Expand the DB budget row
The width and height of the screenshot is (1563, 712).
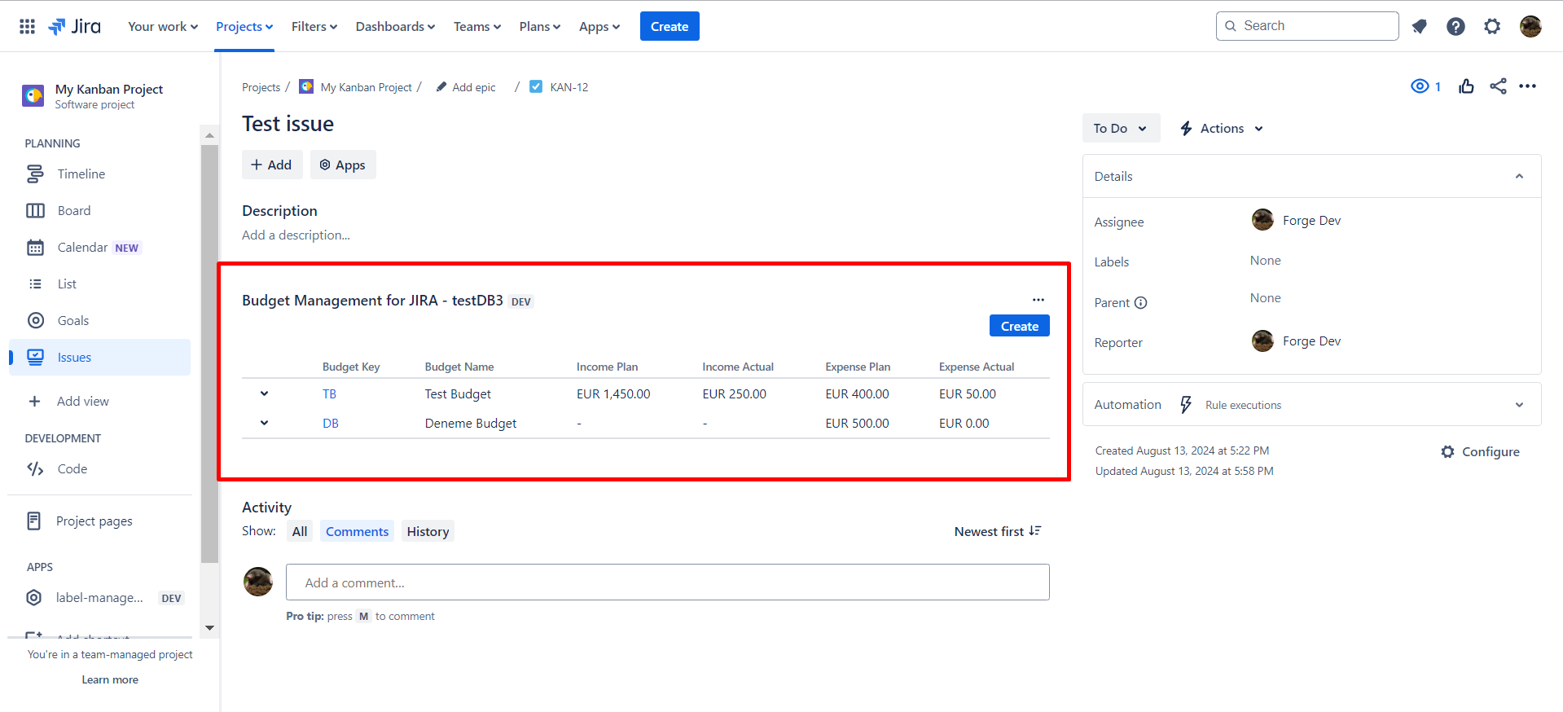pos(264,424)
